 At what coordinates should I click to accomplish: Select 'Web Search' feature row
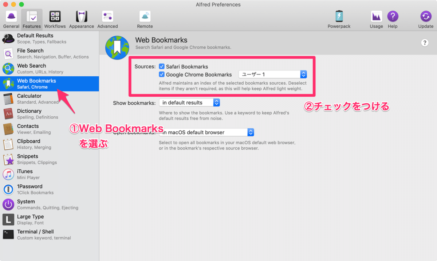coord(50,69)
